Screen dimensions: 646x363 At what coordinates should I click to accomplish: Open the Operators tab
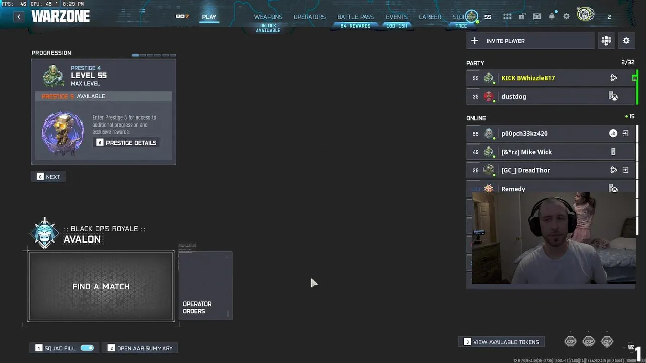(x=309, y=17)
